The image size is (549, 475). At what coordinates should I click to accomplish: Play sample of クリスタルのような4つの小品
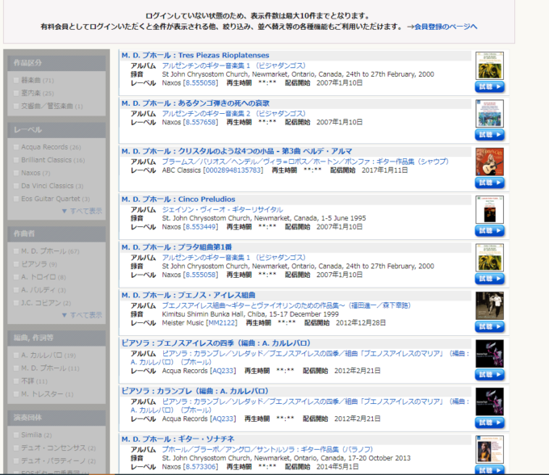point(489,183)
